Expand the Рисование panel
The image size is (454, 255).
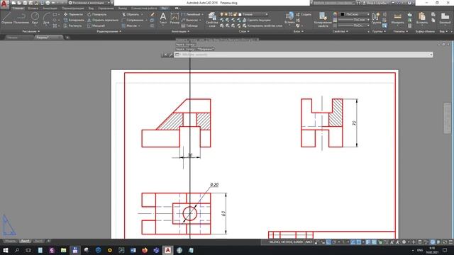(31, 31)
